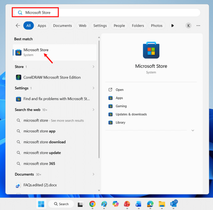Select web suggestion microsoft store app

(x=55, y=131)
